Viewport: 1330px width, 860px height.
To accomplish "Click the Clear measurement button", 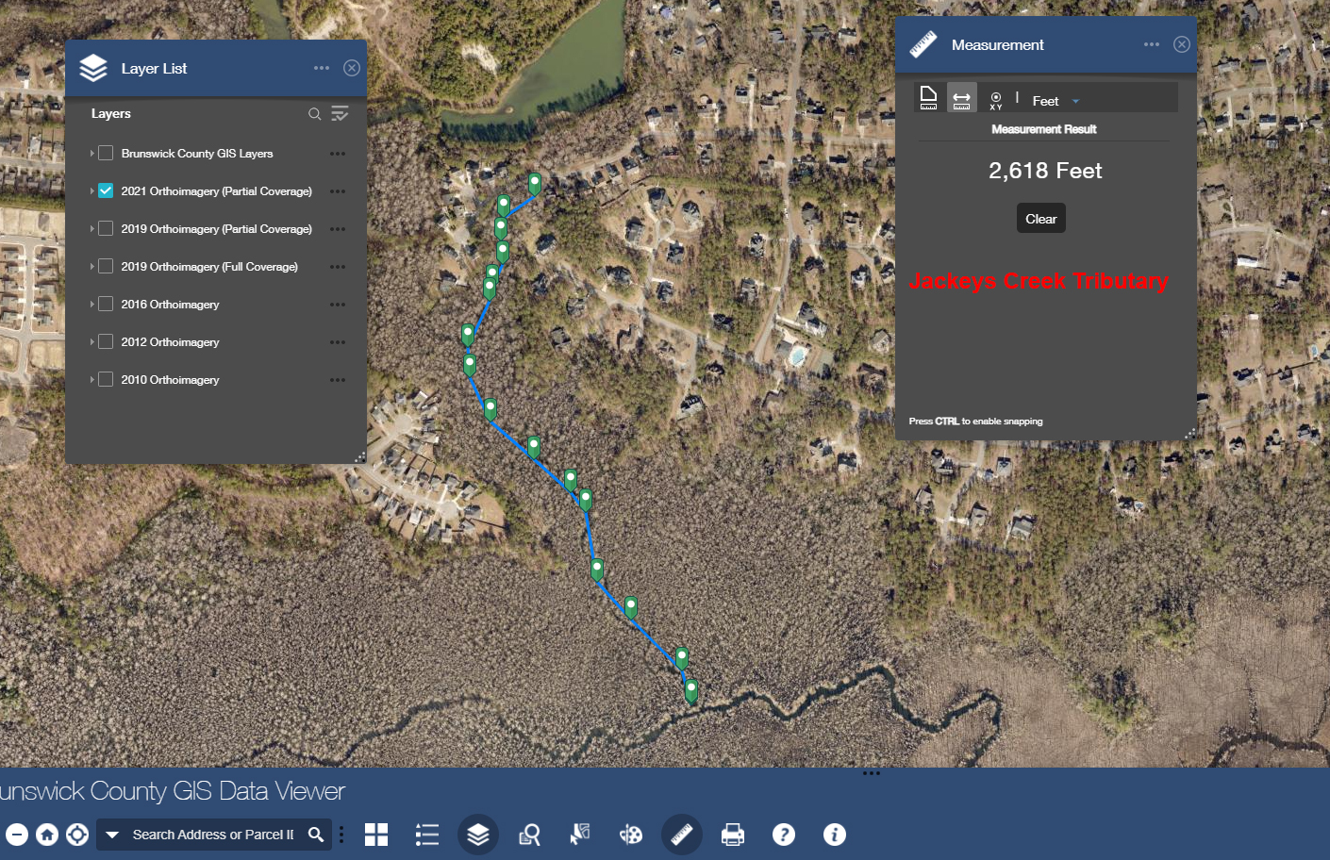I will click(x=1041, y=219).
